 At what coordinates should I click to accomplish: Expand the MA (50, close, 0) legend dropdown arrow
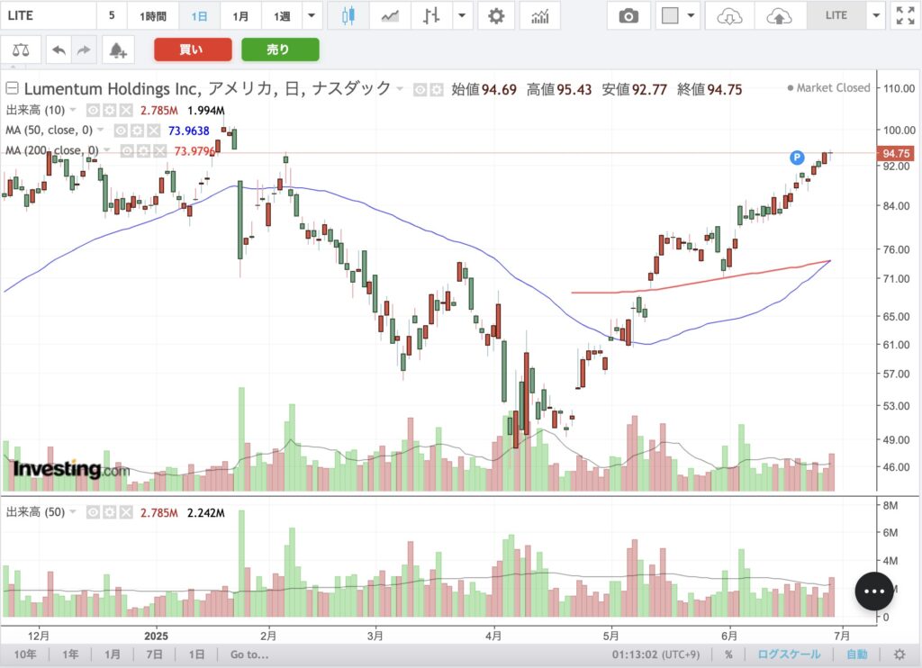click(x=101, y=130)
